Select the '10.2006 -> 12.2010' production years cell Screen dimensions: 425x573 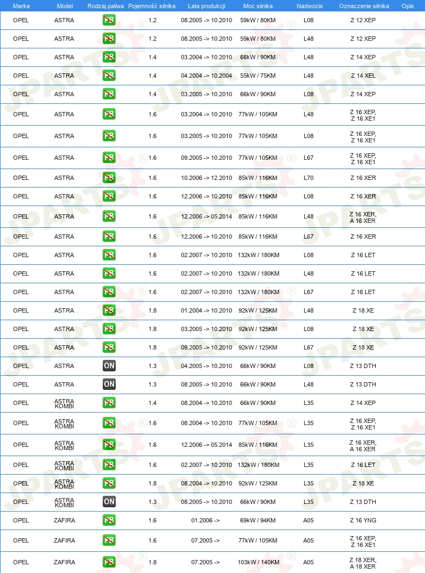(207, 178)
